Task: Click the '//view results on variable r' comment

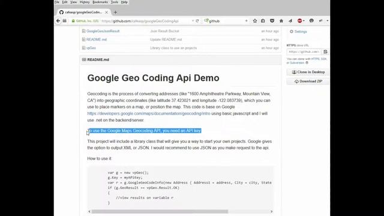Action: (x=145, y=197)
